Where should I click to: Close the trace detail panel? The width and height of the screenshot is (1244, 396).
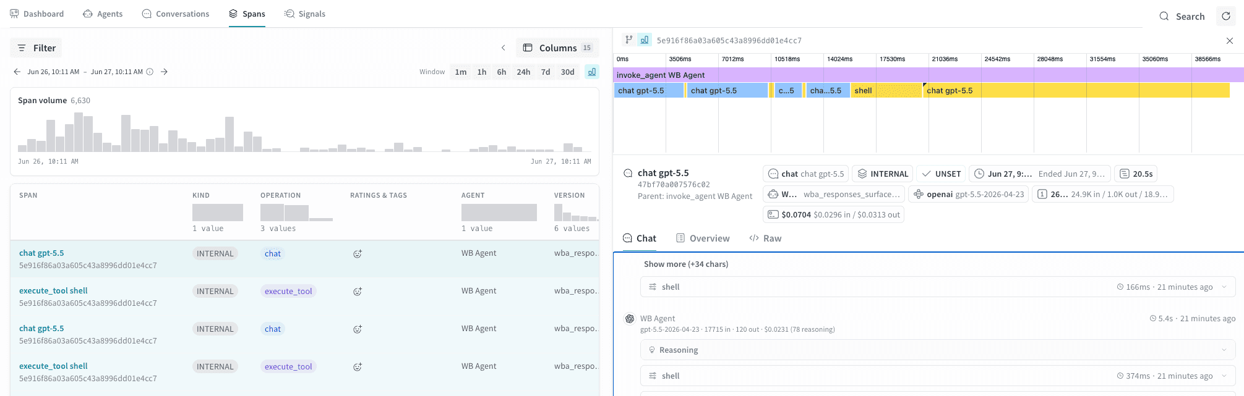pyautogui.click(x=1229, y=40)
